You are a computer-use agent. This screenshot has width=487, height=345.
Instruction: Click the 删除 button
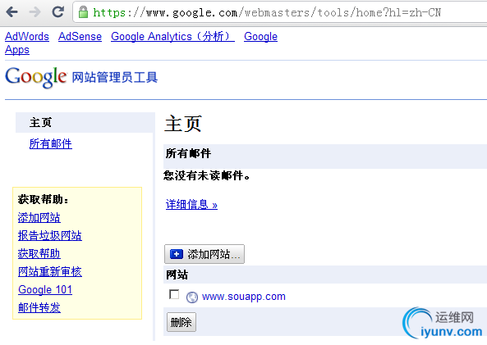coord(181,322)
